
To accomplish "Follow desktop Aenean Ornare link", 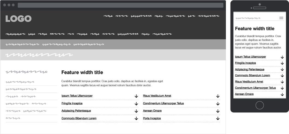I will click(x=152, y=111).
